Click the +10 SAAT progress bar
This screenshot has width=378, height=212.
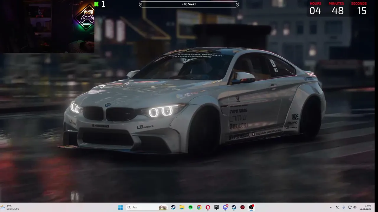[x=189, y=4]
